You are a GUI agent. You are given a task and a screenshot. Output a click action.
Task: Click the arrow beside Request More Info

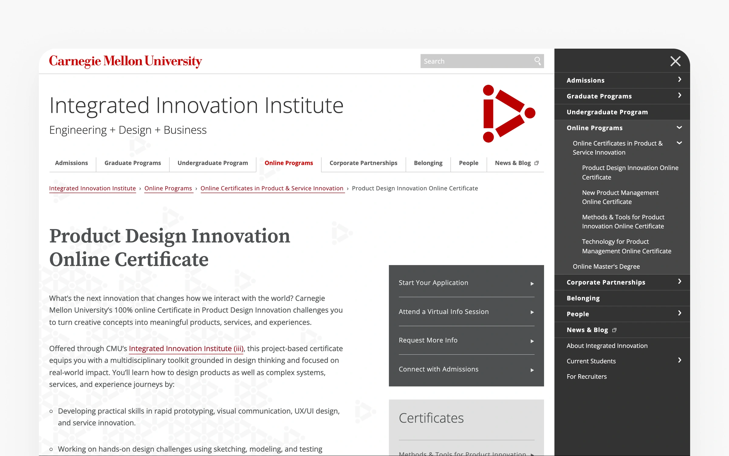pos(532,341)
